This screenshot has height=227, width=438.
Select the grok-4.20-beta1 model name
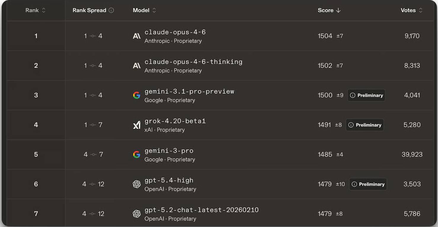pos(175,121)
